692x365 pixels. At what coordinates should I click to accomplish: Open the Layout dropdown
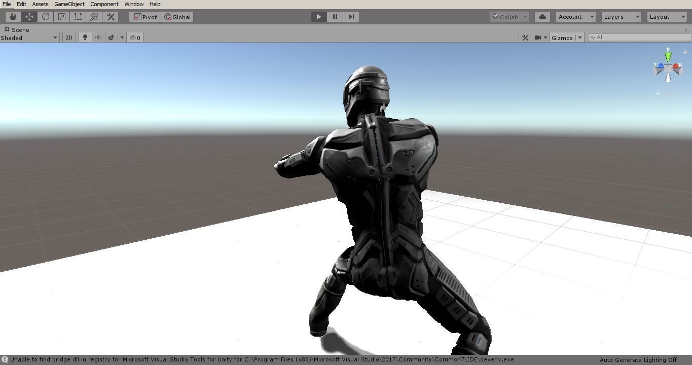click(667, 17)
